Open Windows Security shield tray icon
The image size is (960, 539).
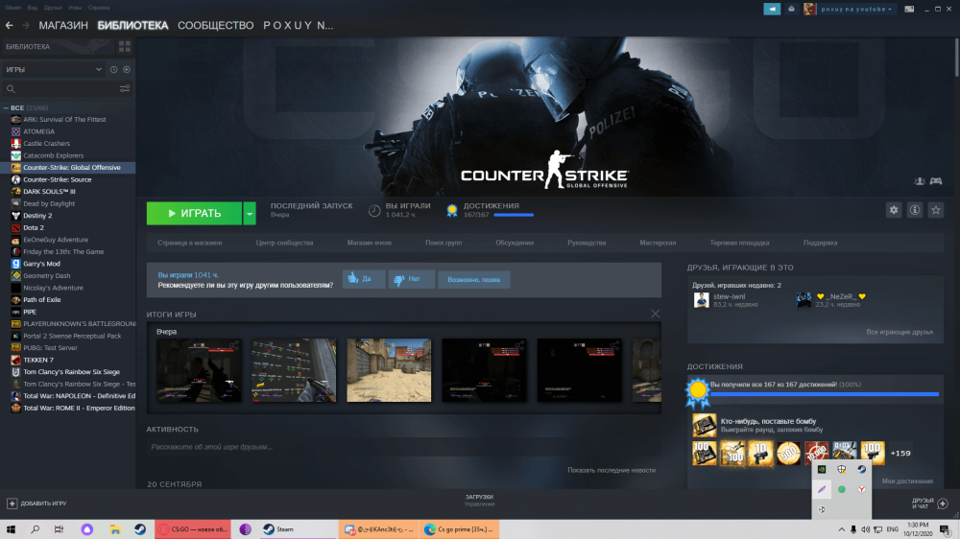pos(842,469)
